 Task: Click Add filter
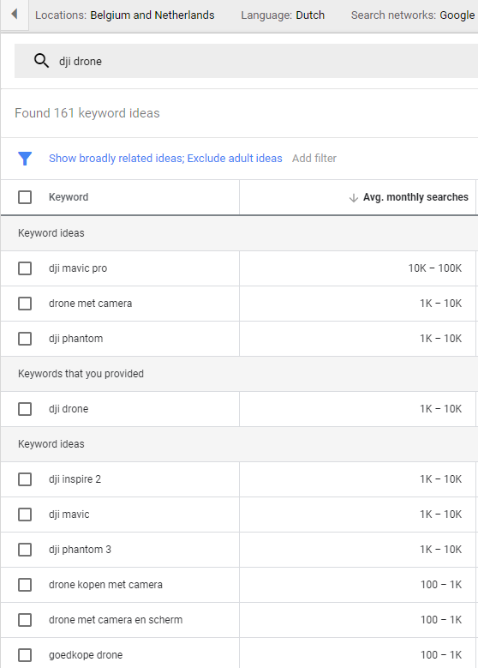[314, 159]
